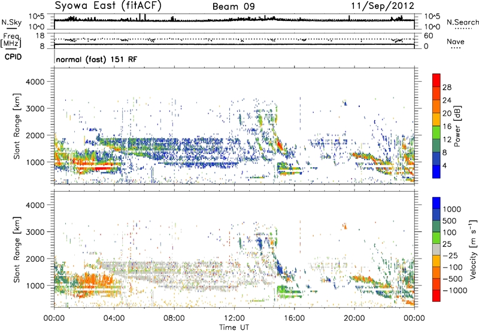Click the '-1000' label on the Velocity colorbar

pos(454,290)
